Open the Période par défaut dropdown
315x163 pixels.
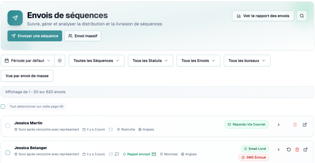pos(27,61)
